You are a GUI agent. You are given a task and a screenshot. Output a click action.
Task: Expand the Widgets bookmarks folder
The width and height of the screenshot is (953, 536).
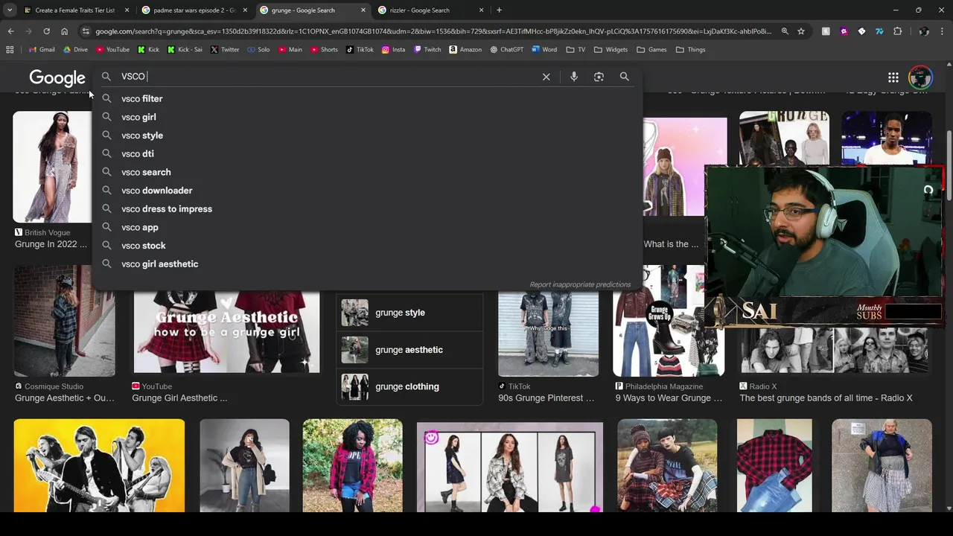point(611,50)
